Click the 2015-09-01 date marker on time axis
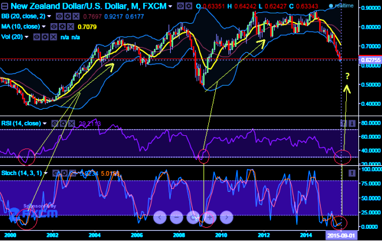382x241 pixels. [x=340, y=235]
